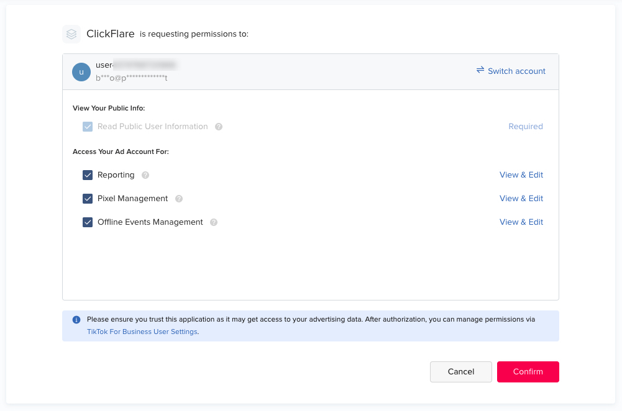This screenshot has height=411, width=622.
Task: Click the info icon in the notice banner
Action: (x=76, y=320)
